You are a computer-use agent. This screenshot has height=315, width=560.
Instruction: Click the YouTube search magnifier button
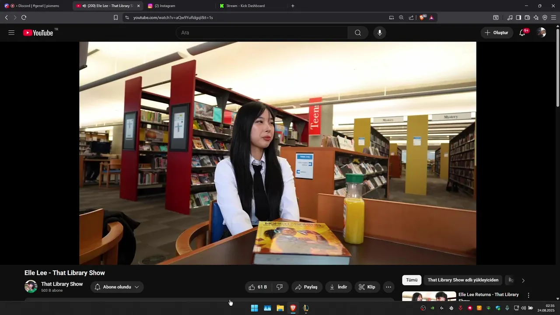(x=358, y=33)
